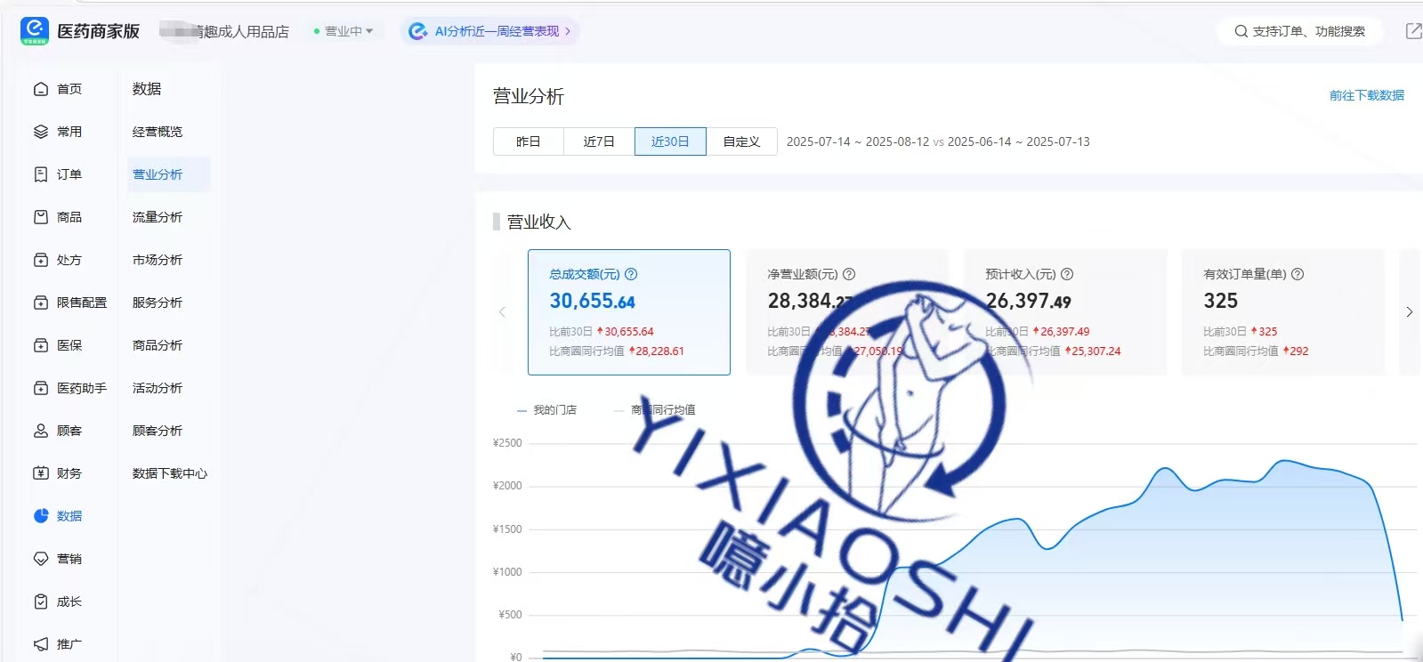Screen dimensions: 1423x662
Task: Switch to 自定义 custom date tab
Action: (x=741, y=141)
